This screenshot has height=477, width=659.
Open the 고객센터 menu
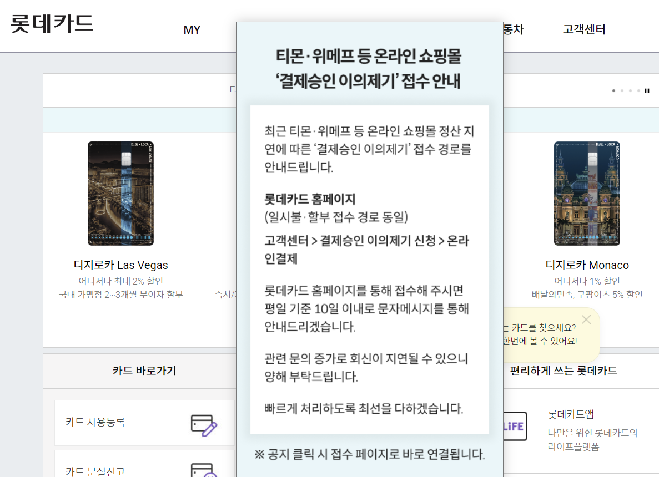click(x=583, y=29)
